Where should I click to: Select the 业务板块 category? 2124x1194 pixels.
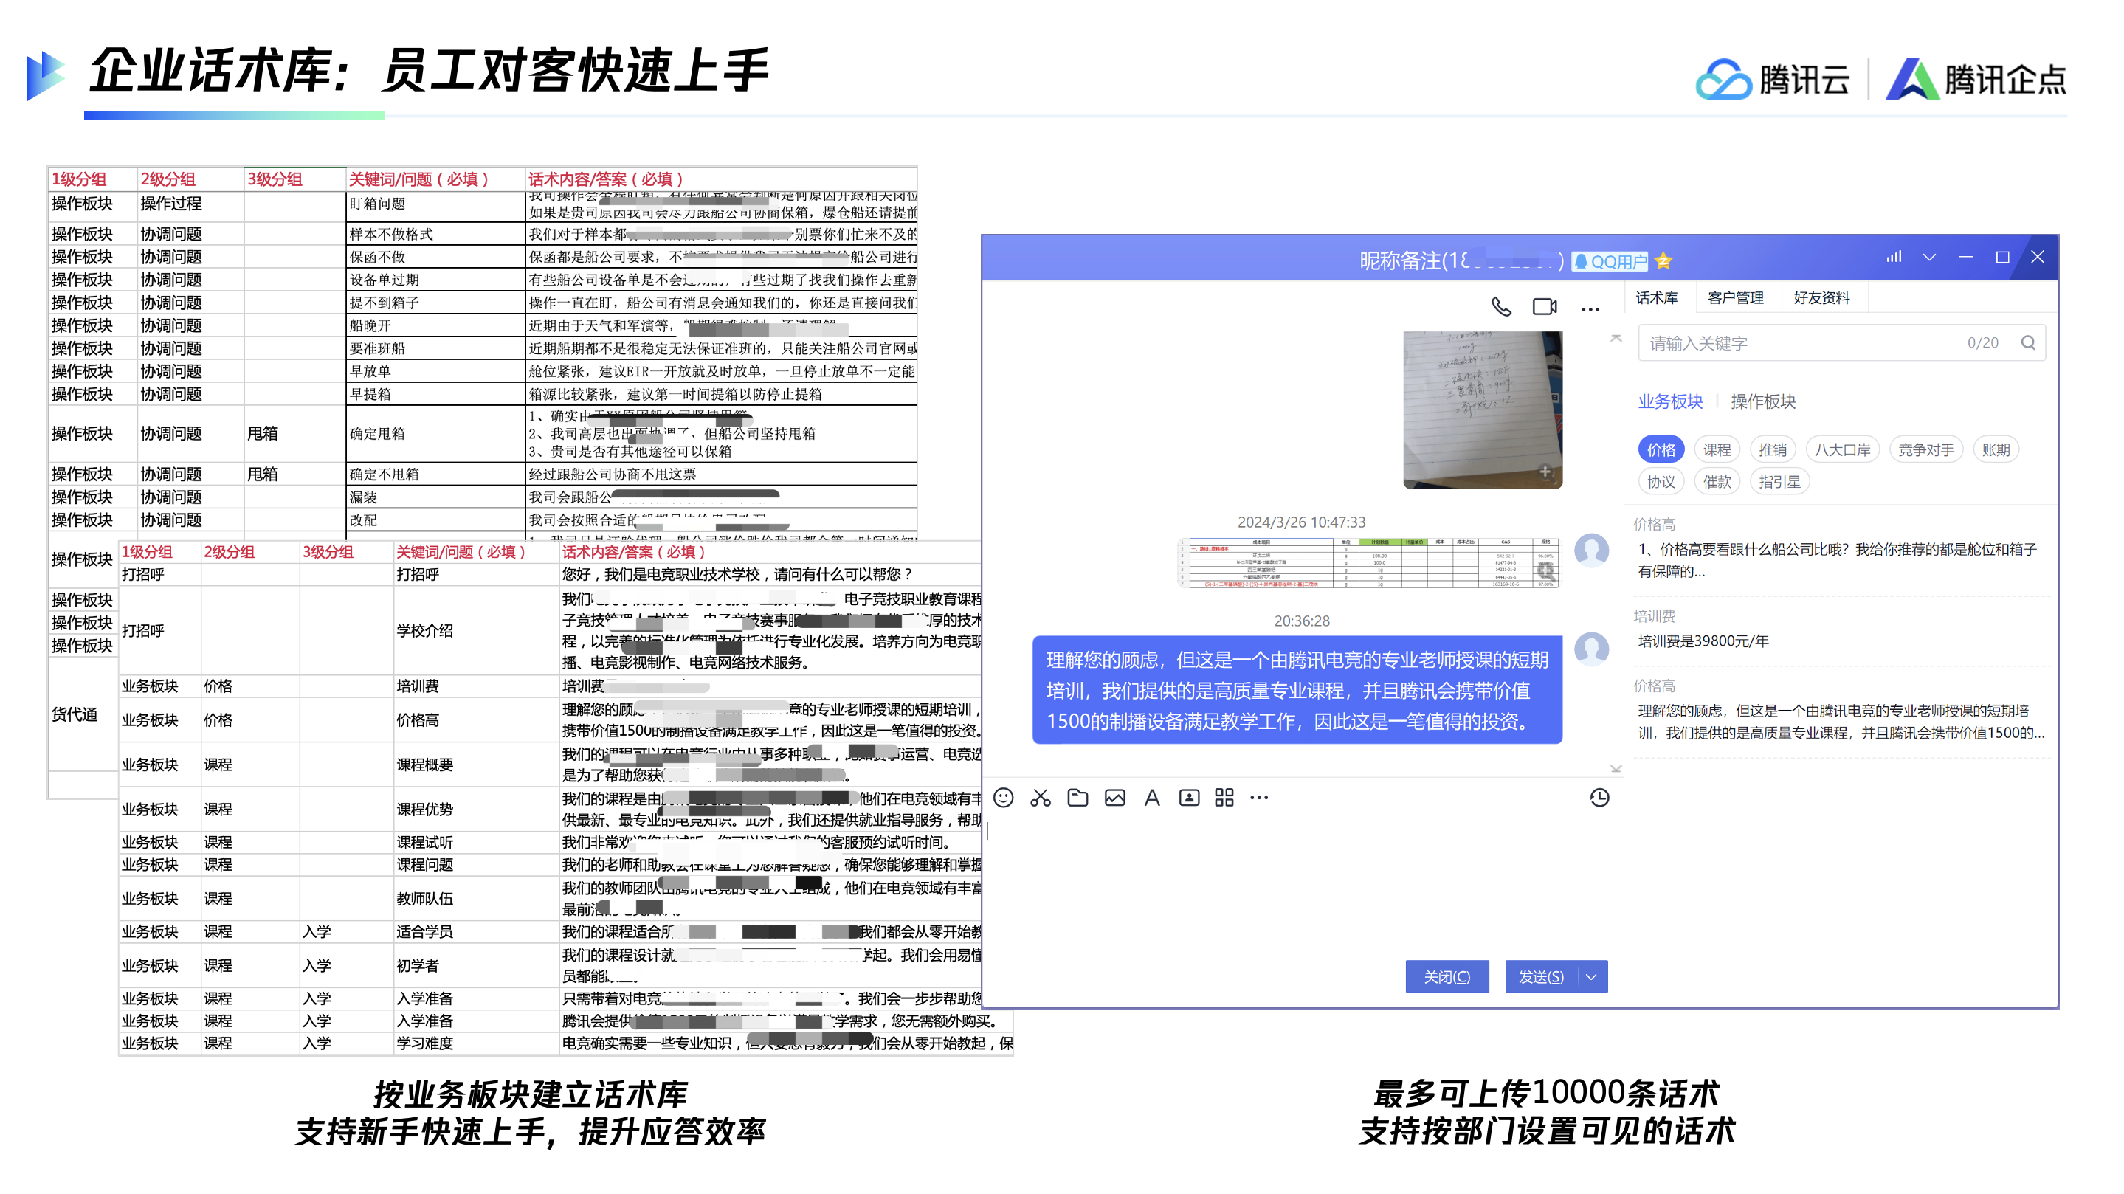coord(1669,401)
